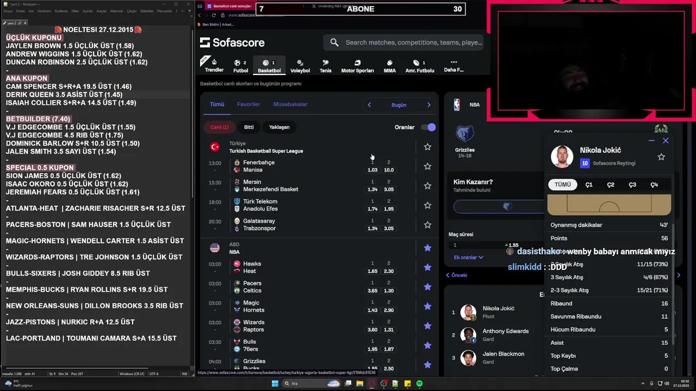The width and height of the screenshot is (696, 391).
Task: Switch to the Tümü matches tab
Action: pos(217,104)
